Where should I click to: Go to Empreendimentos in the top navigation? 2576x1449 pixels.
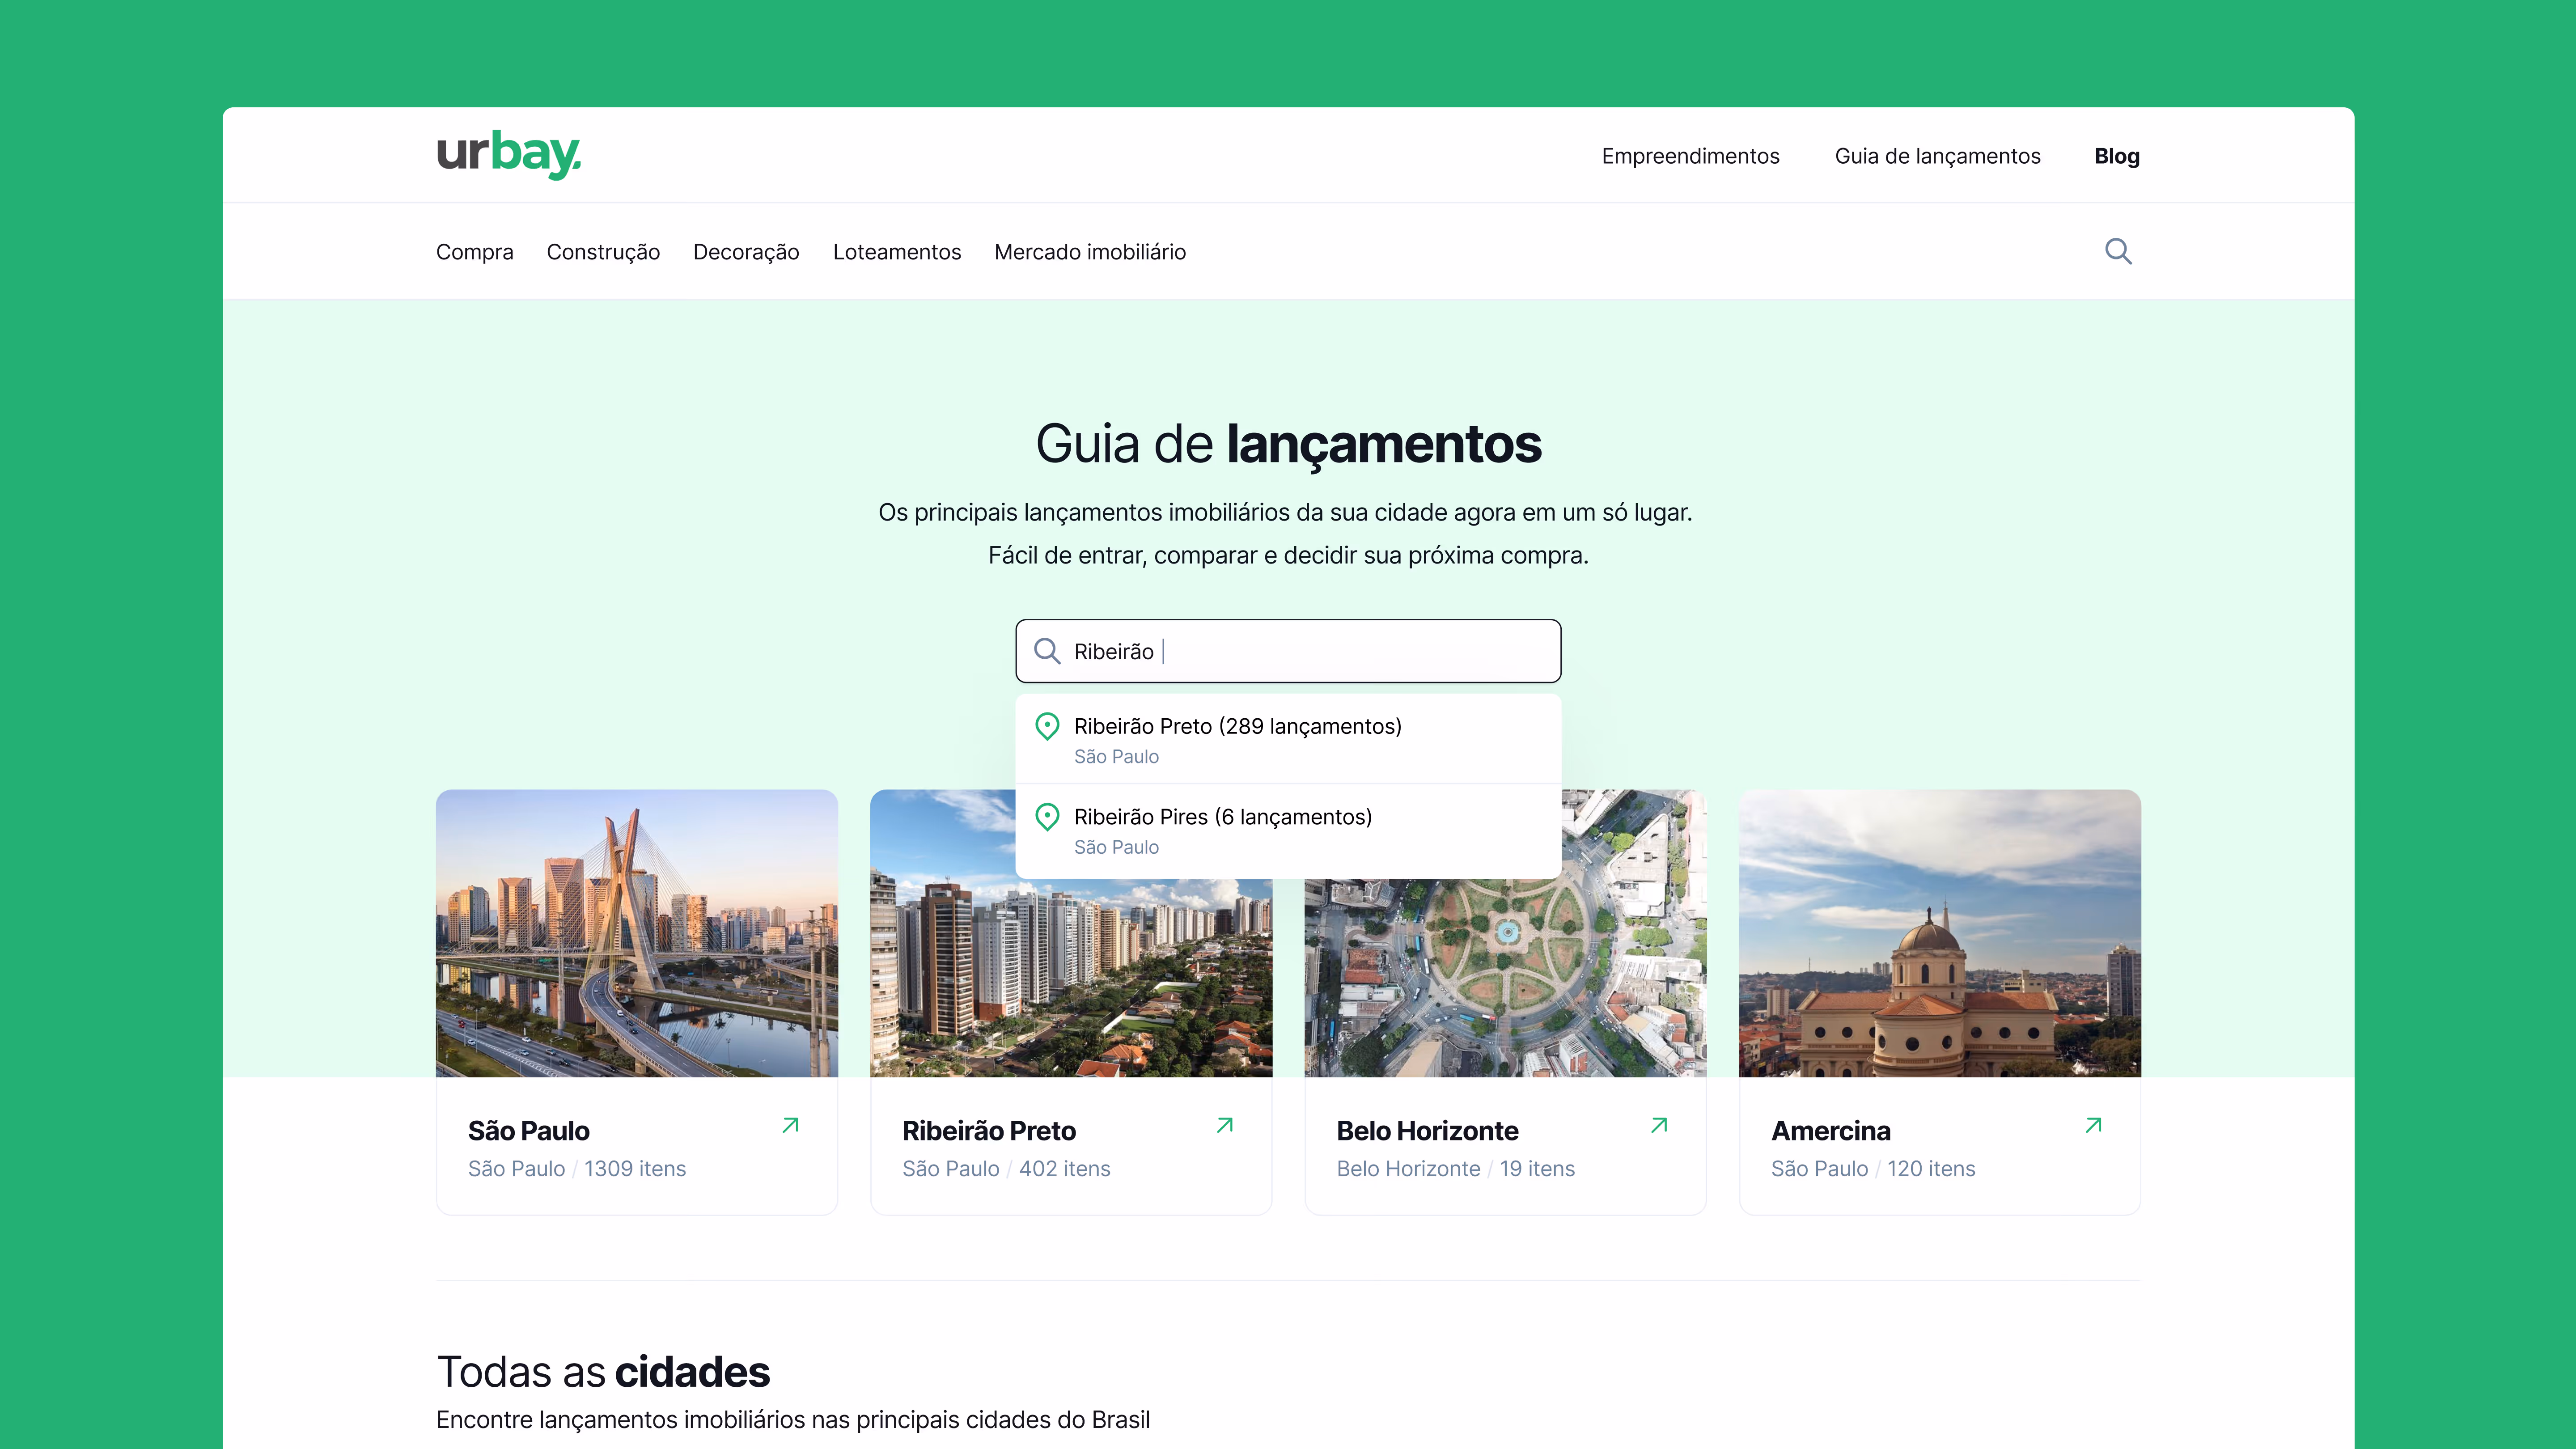(x=1690, y=156)
